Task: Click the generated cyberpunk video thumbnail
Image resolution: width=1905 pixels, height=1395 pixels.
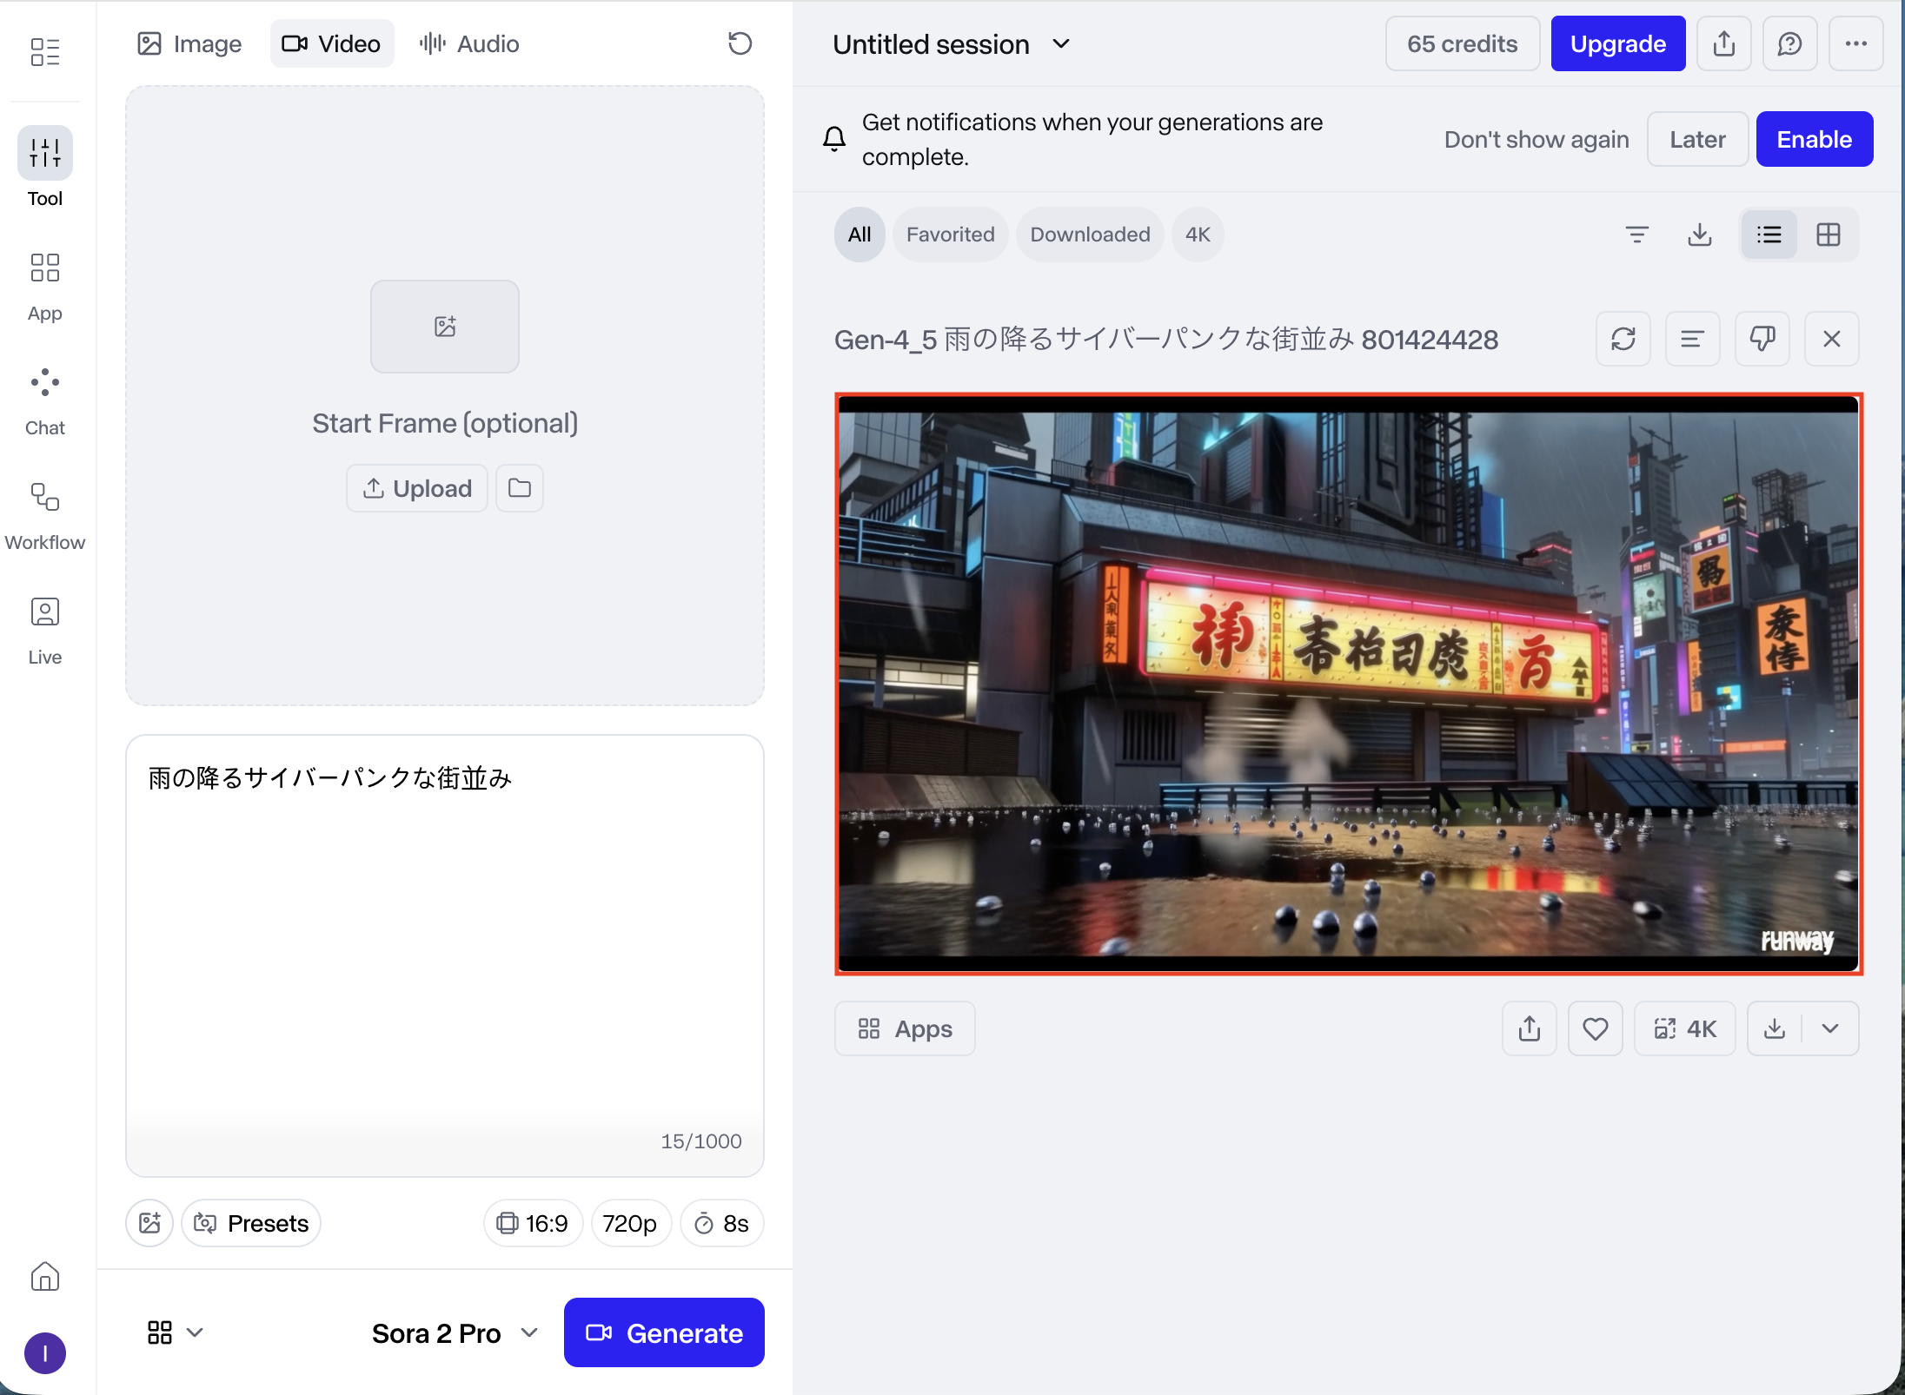Action: tap(1348, 684)
